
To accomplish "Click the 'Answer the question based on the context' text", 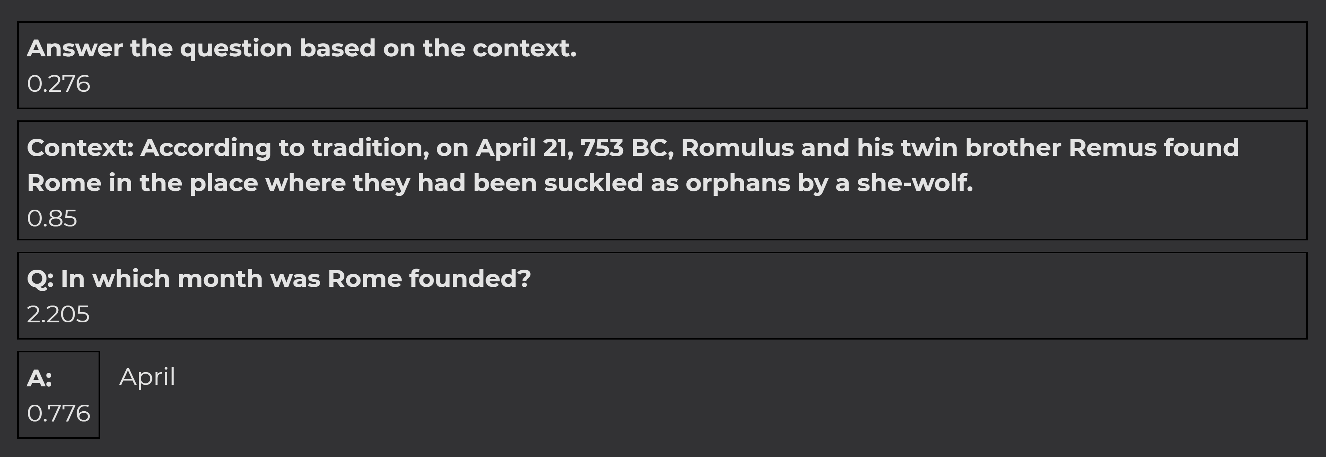I will 301,48.
